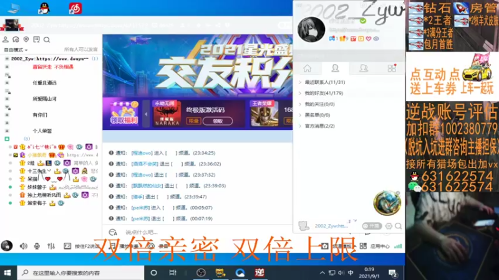499x280 pixels.
Task: Toggle the Chinese input mode indicator 中
Action: click(351, 273)
